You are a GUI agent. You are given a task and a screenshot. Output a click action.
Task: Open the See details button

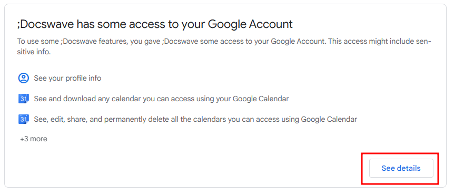[401, 168]
